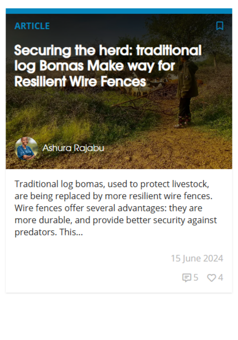Viewport: 238px width, 340px height.
Task: Click the comment count number 5
Action: [x=196, y=277]
